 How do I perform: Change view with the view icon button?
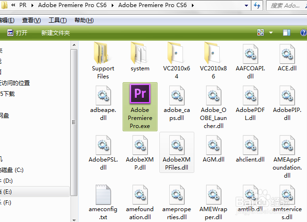(x=261, y=33)
